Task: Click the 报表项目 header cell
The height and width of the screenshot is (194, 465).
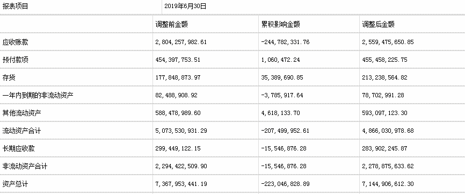Action: [x=15, y=6]
